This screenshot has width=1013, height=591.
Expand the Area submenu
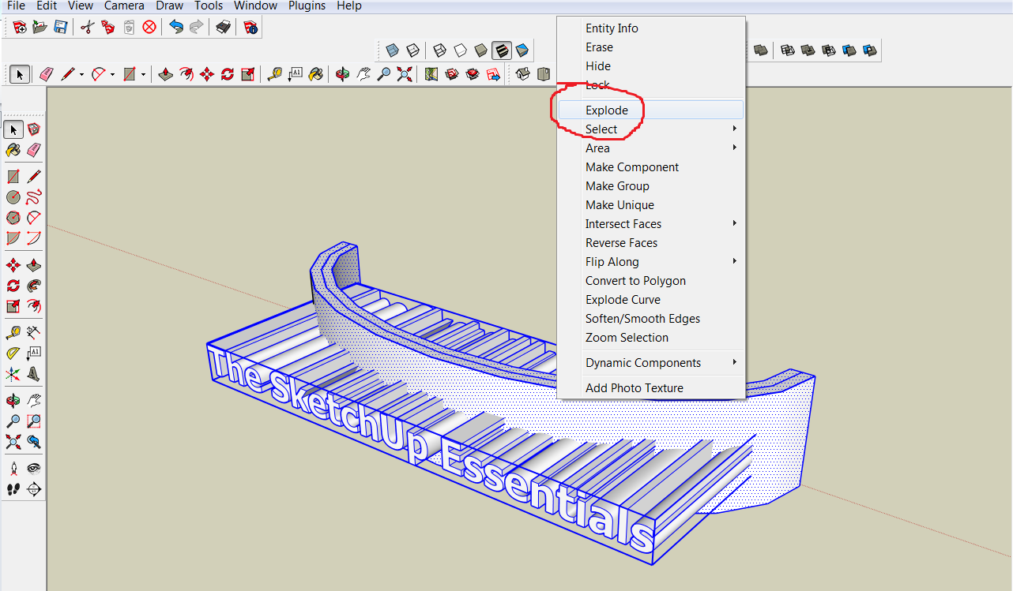650,148
